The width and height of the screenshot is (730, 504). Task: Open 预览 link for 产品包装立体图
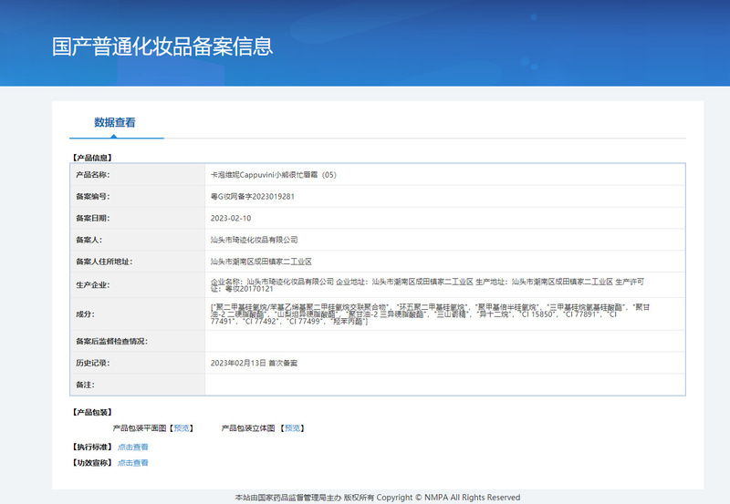click(x=293, y=427)
